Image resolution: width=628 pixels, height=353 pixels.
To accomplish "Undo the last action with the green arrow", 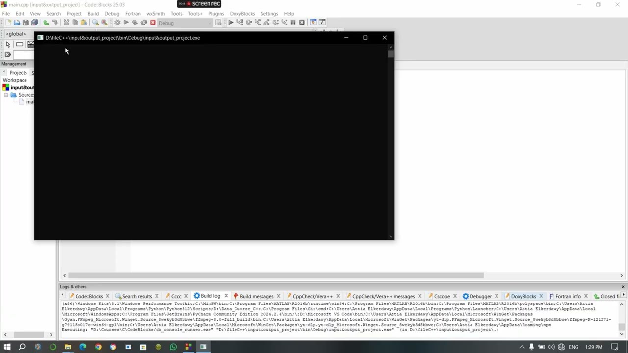I will tap(46, 23).
